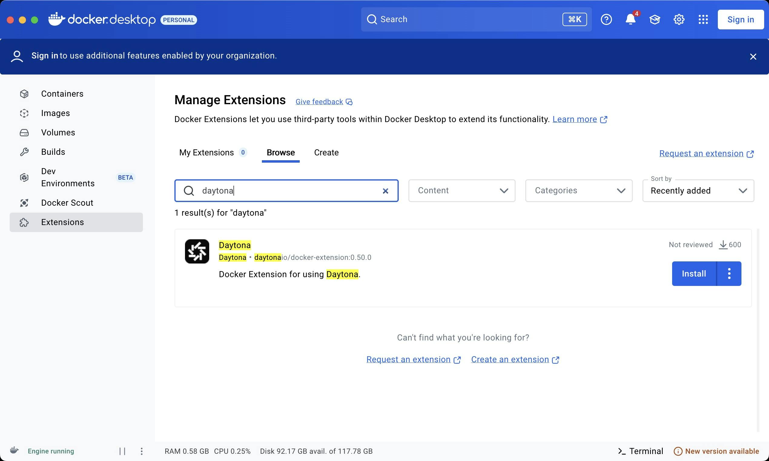
Task: Click 'daytonaio/docker-extension:0.50.0' text
Action: (x=313, y=257)
